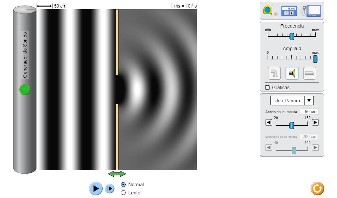The image size is (337, 198).
Task: Click the Frecuencia slider handle
Action: click(292, 36)
